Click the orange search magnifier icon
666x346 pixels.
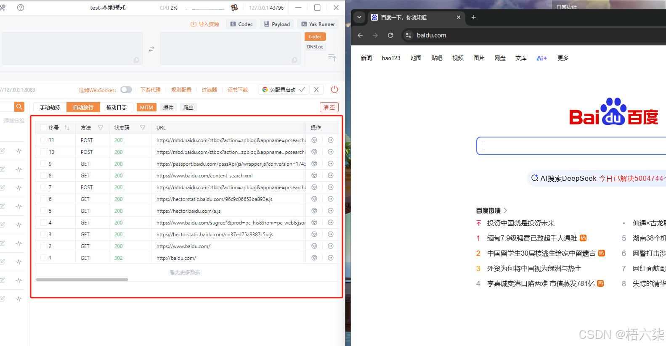(x=19, y=107)
